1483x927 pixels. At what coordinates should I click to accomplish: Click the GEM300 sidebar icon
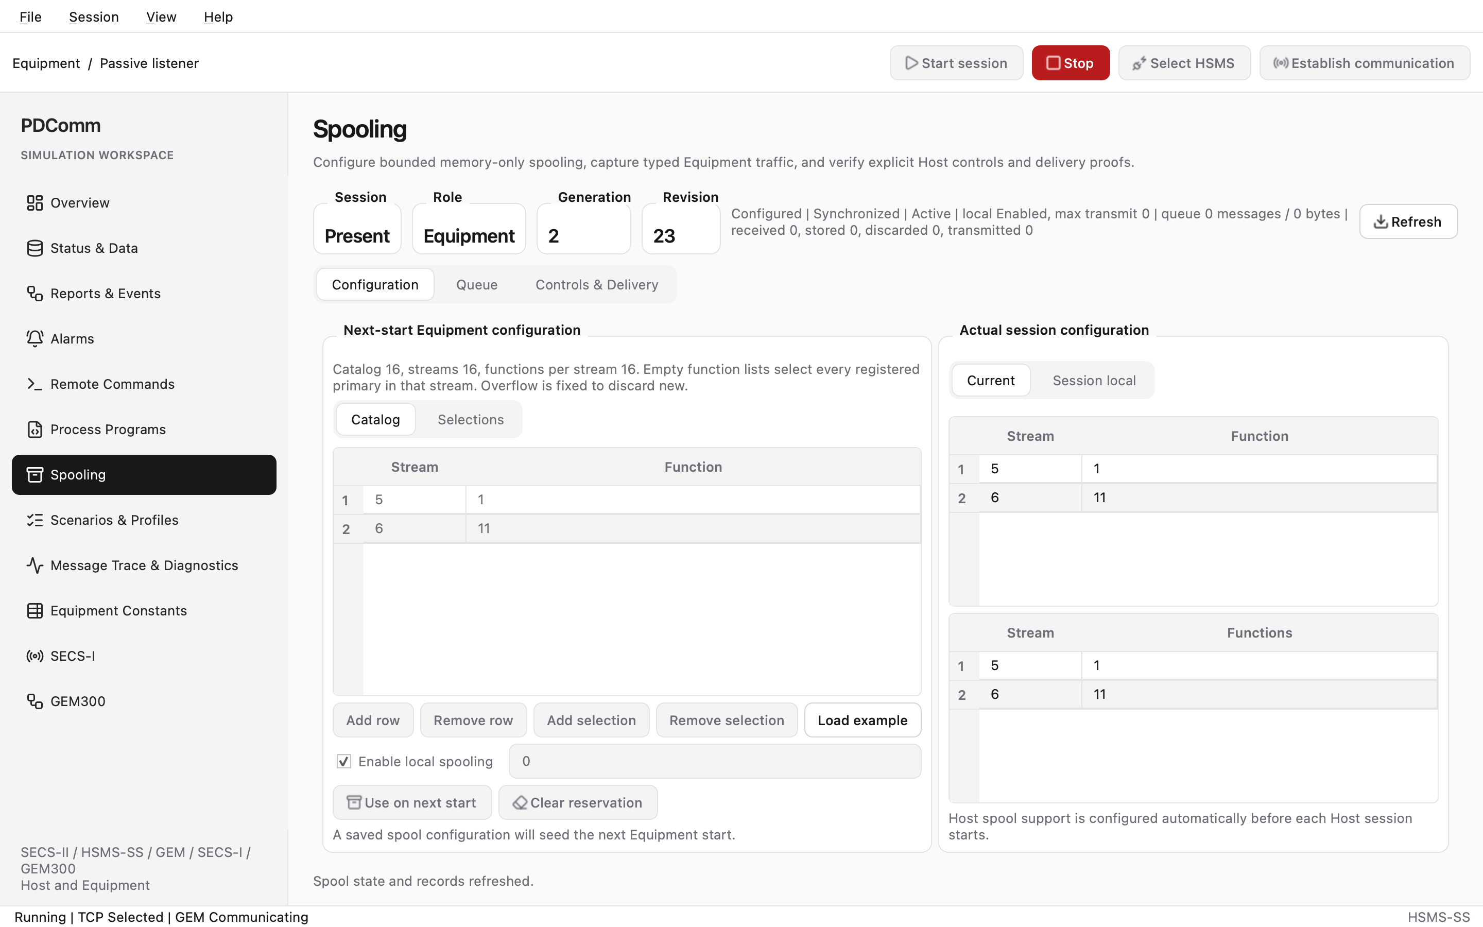(x=35, y=701)
